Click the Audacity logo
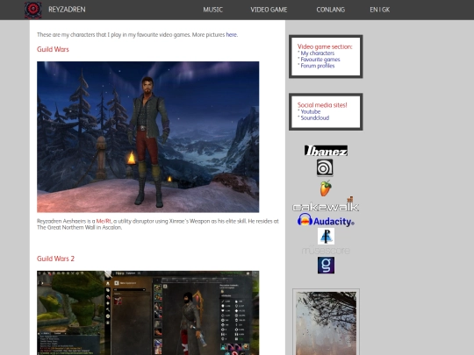 (x=326, y=220)
